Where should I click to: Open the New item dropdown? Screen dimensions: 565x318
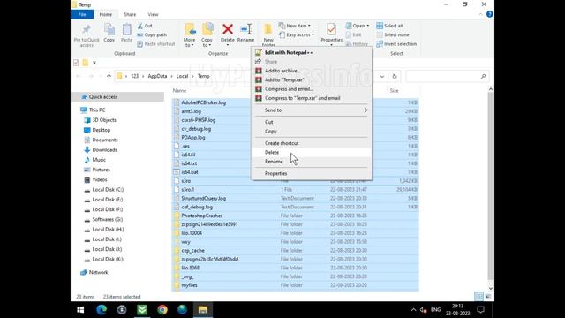tap(294, 26)
